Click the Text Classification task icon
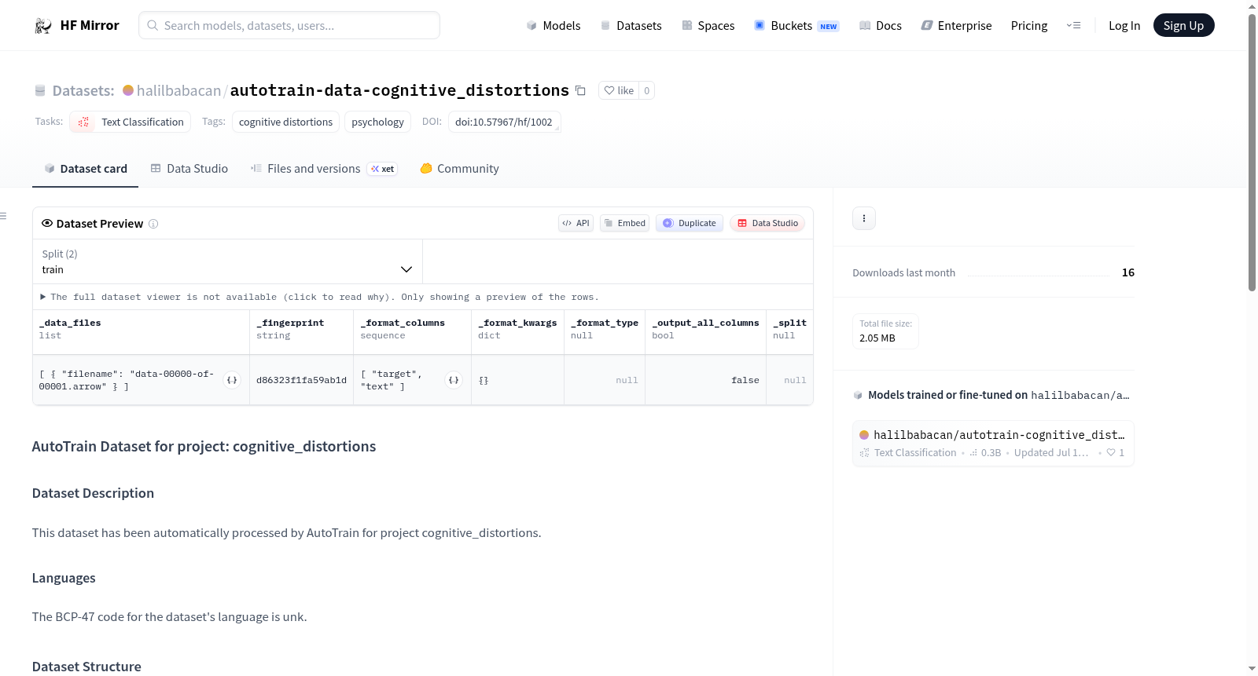 click(x=83, y=122)
